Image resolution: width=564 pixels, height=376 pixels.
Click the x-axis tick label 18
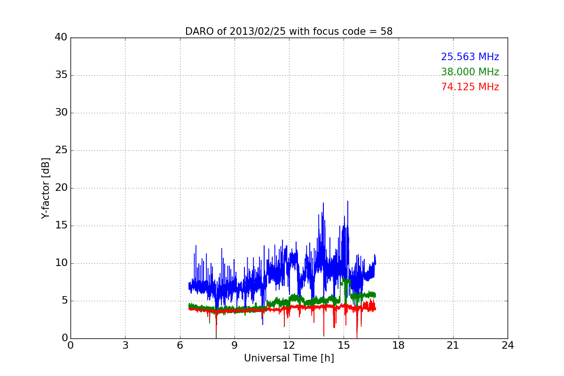click(399, 345)
